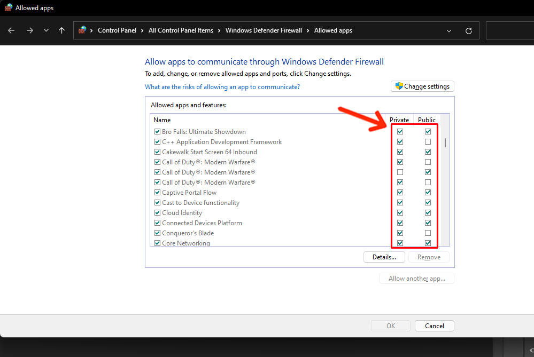Enable Public for Conqueror's Blade
This screenshot has height=357, width=534.
coord(428,233)
